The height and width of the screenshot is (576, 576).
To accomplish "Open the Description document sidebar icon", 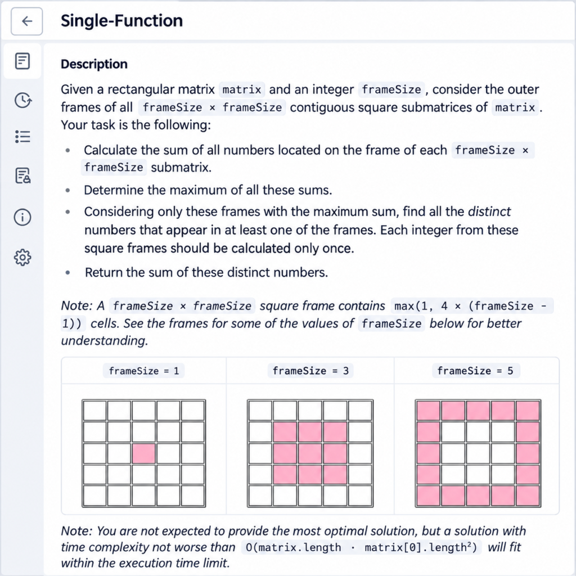I will pos(22,61).
